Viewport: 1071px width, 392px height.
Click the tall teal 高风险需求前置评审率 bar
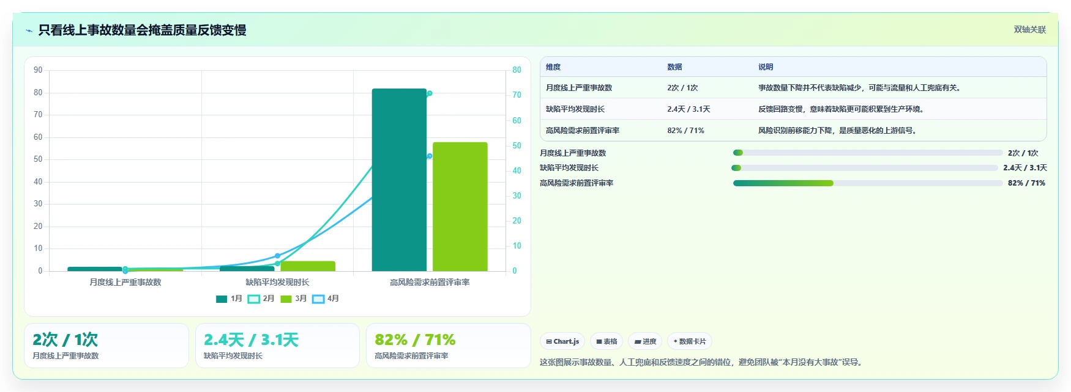[399, 180]
